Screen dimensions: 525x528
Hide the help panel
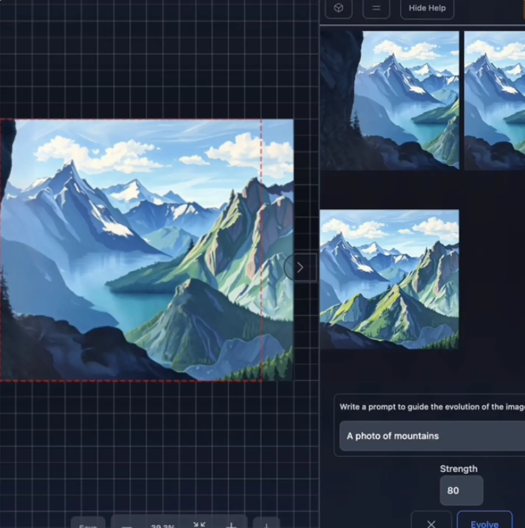[x=427, y=8]
